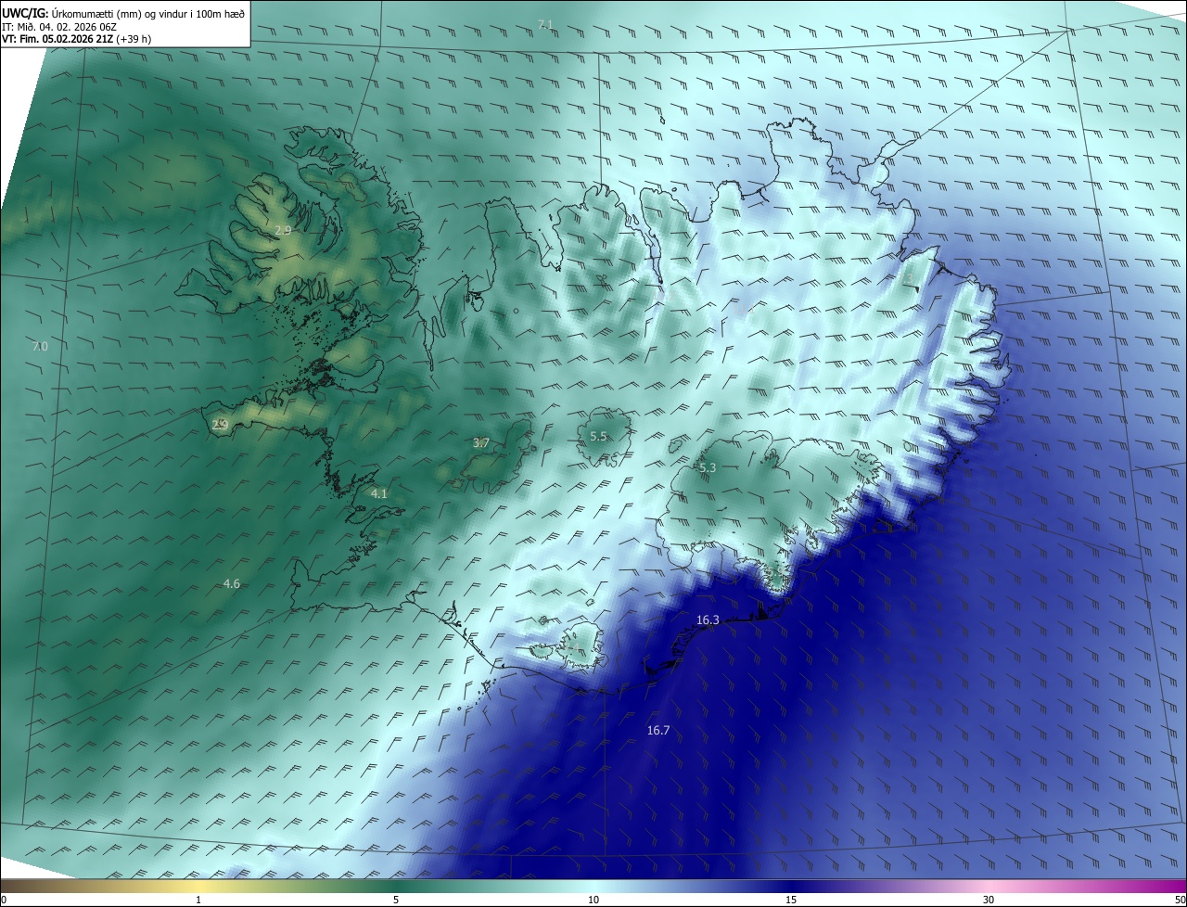
Task: Click the color scale tick label 0
Action: coord(4,900)
